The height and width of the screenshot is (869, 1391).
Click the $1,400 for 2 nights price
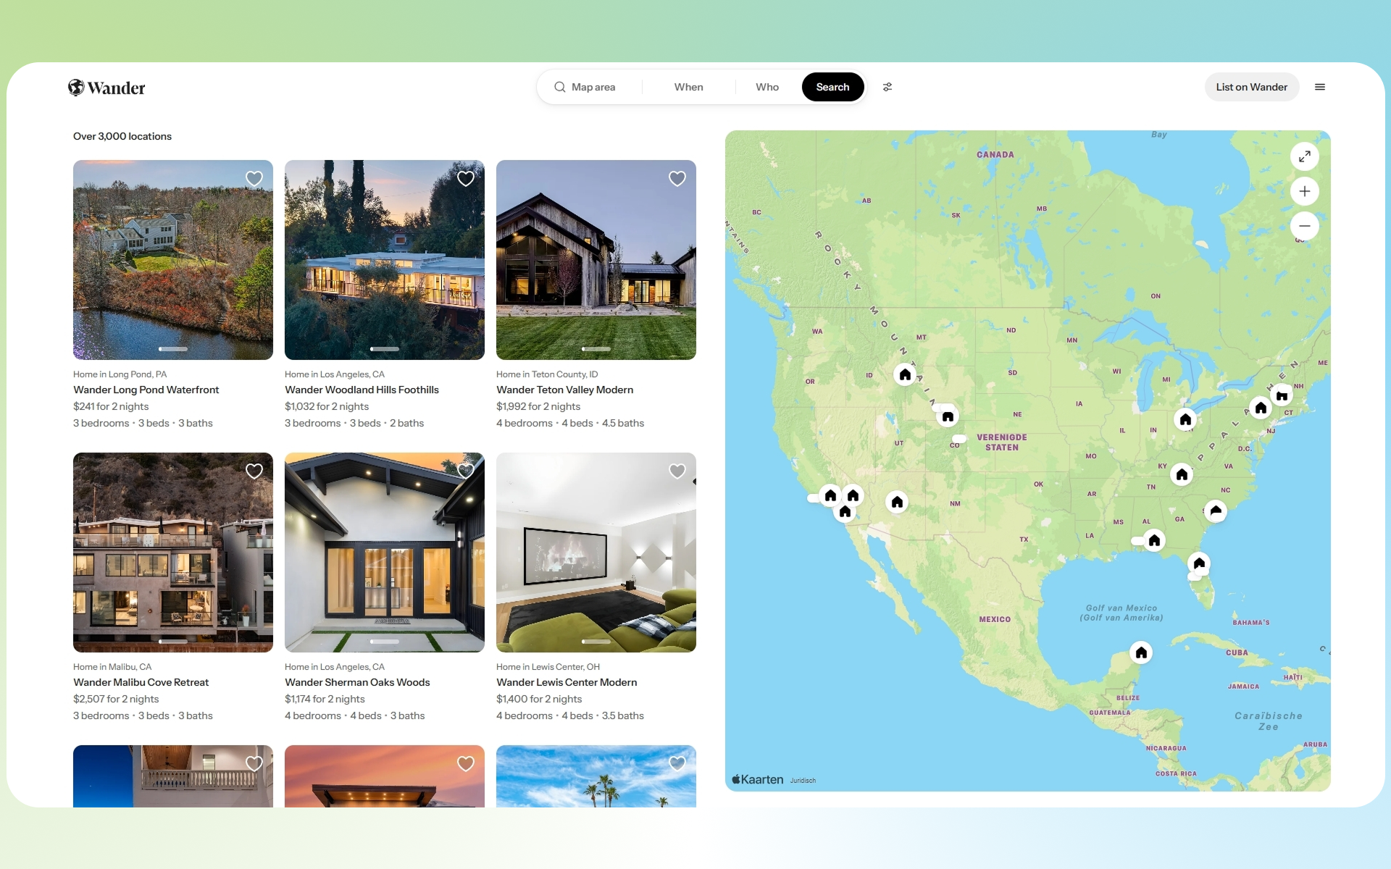[x=539, y=699]
